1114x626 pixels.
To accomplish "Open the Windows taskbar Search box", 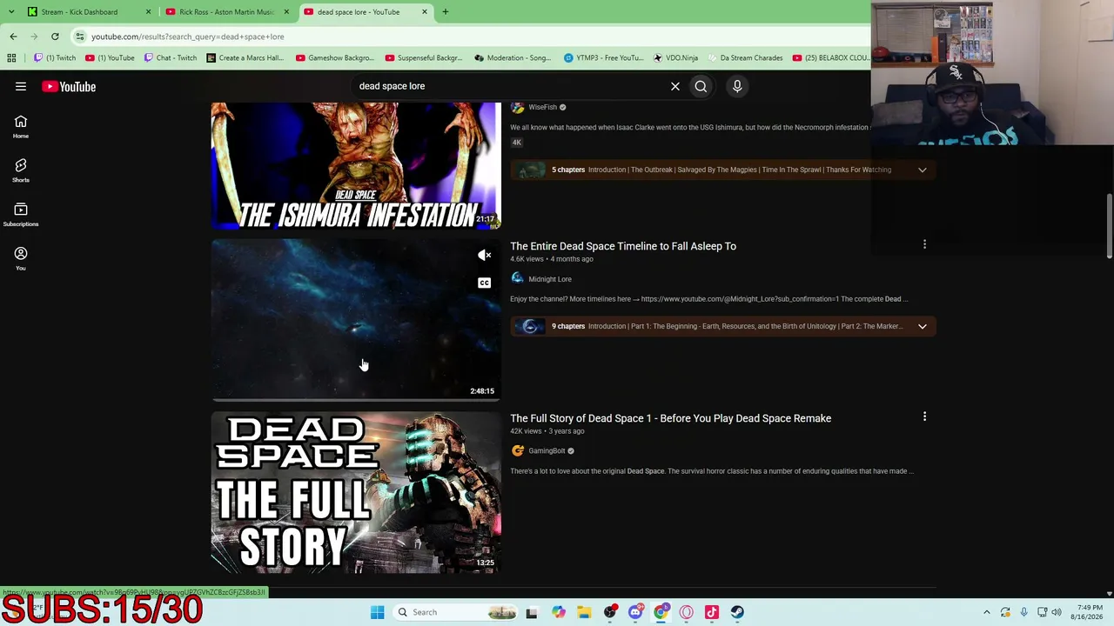I will point(455,612).
